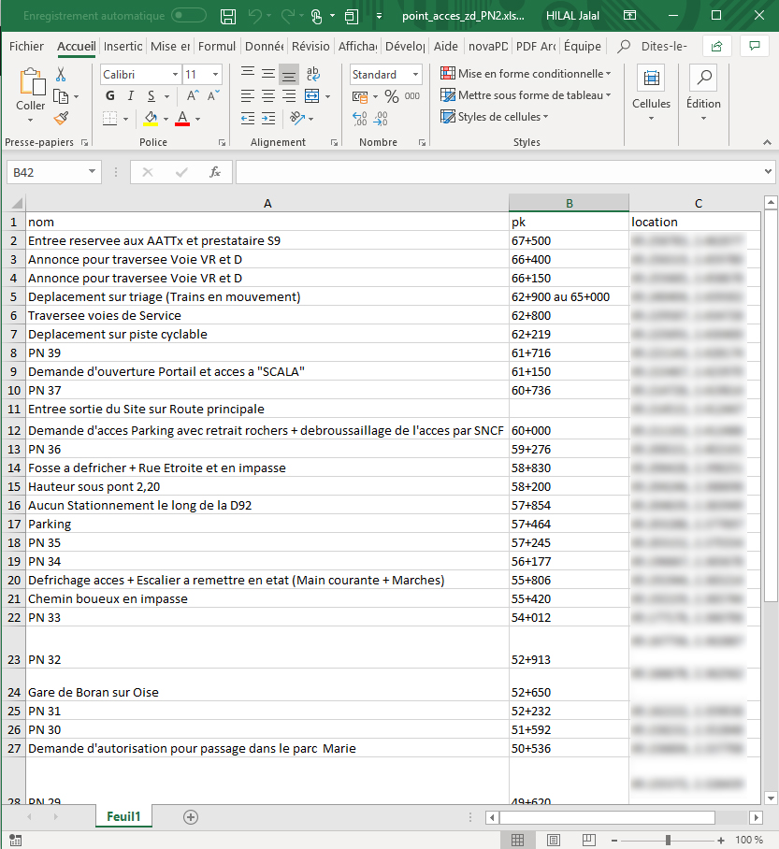Share the workbook using the share icon
The height and width of the screenshot is (849, 779).
(x=716, y=47)
